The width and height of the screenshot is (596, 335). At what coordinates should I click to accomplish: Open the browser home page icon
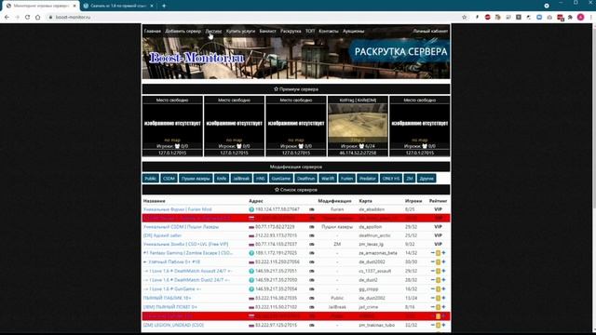(37, 17)
